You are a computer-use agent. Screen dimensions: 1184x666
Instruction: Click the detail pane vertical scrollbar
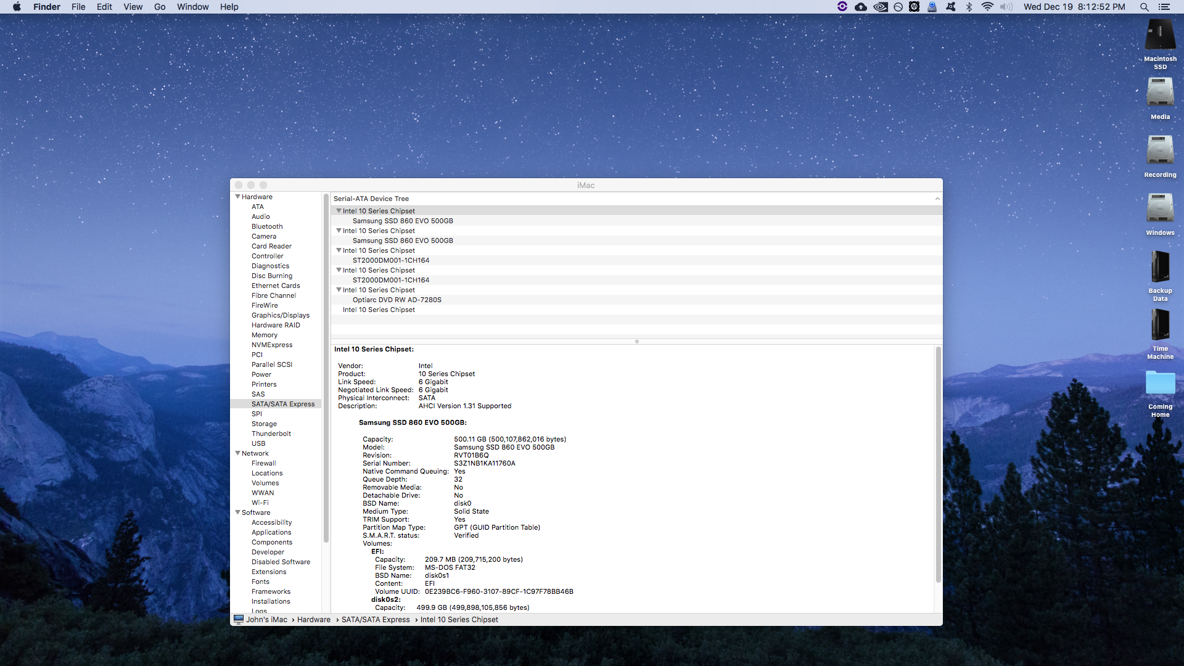click(x=938, y=462)
